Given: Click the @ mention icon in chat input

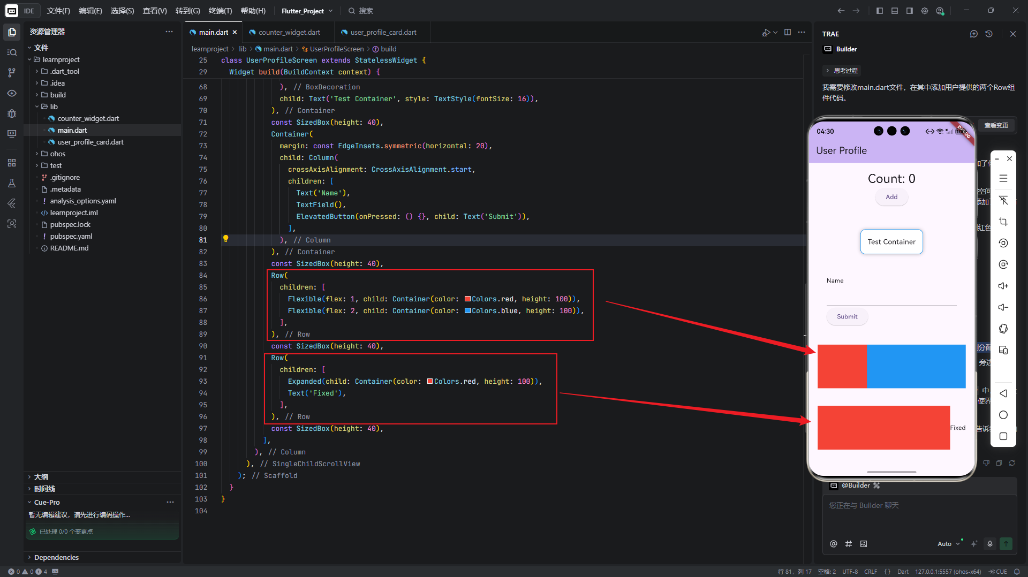Looking at the screenshot, I should point(834,544).
